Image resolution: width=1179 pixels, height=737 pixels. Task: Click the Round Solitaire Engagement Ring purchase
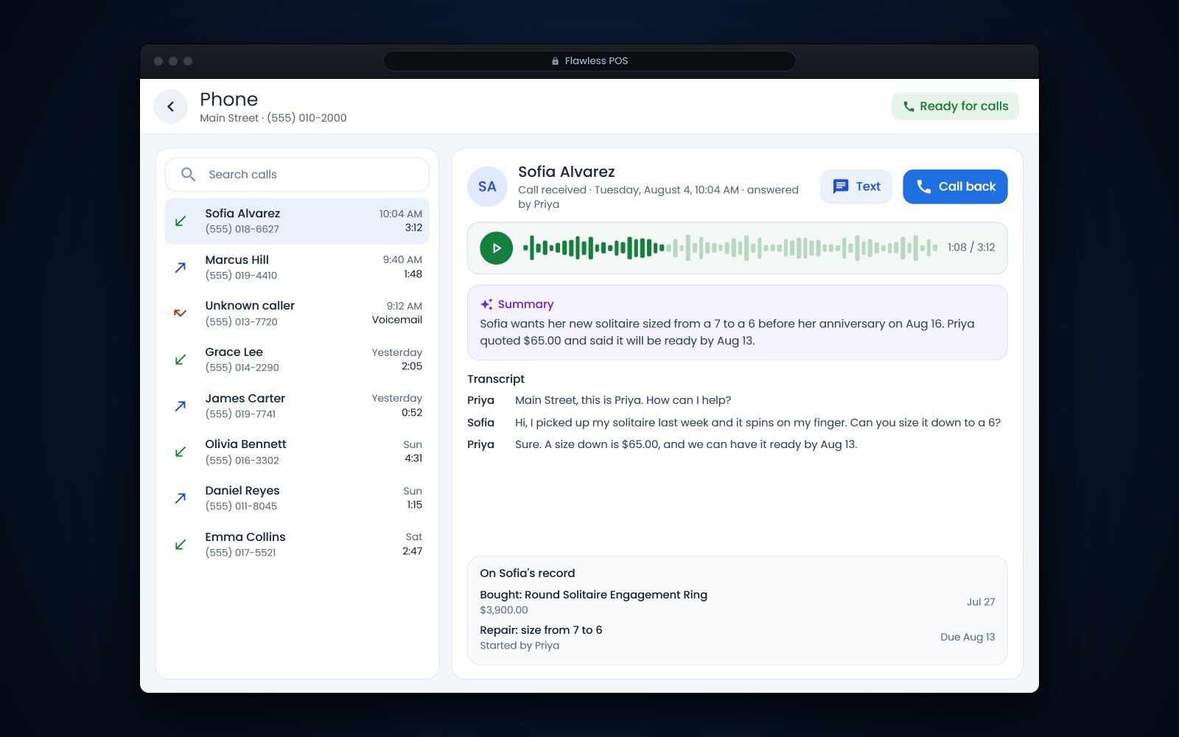click(x=737, y=602)
